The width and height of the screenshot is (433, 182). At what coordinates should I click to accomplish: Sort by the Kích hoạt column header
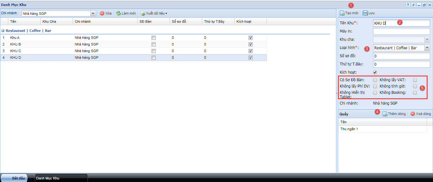[x=251, y=21]
